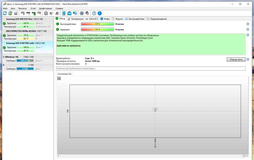Open the Просмотр menu
The image size is (254, 160).
tap(22, 8)
